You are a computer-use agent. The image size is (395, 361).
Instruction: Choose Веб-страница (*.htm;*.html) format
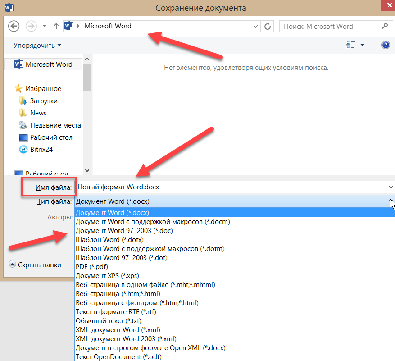(x=118, y=294)
